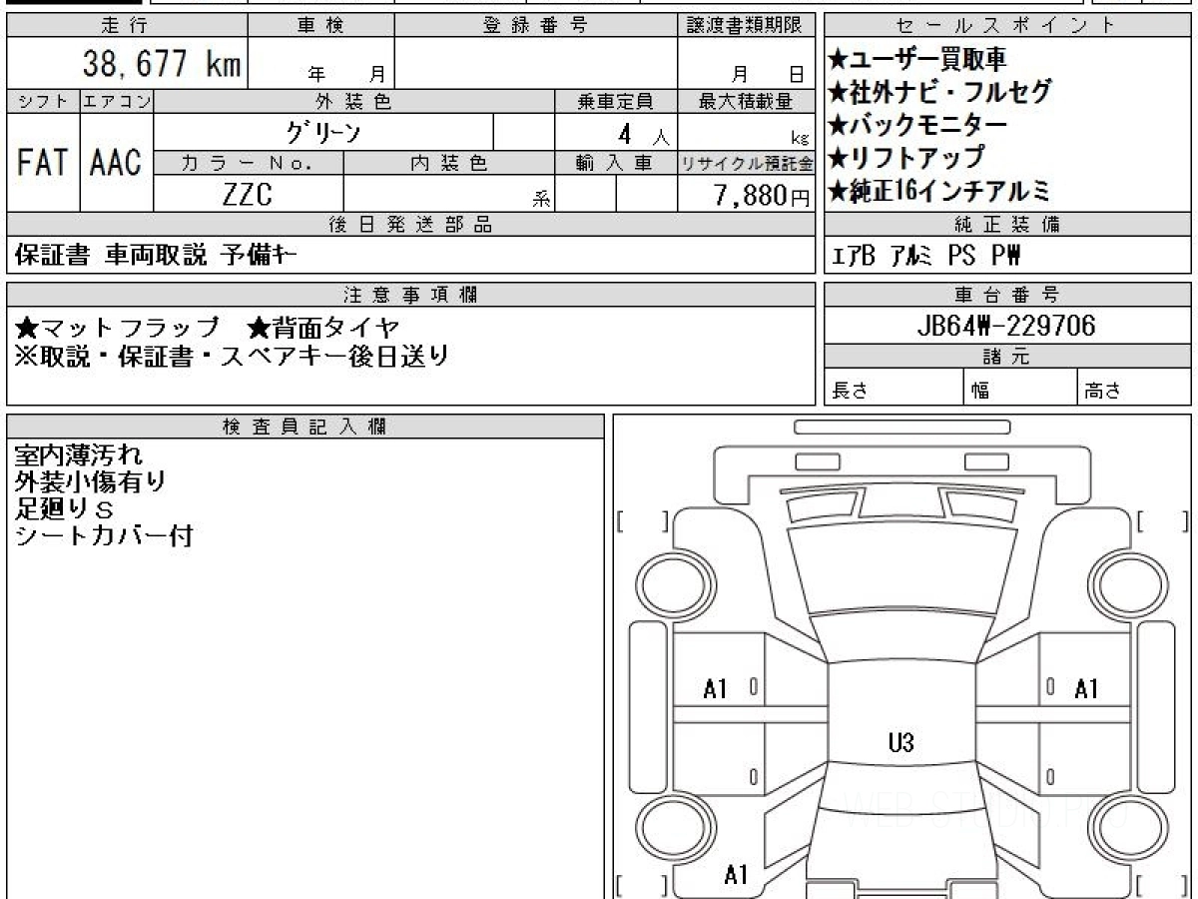This screenshot has width=1198, height=899.
Task: Select the 保証書 車両取説 予備キー line
Action: pyautogui.click(x=156, y=256)
